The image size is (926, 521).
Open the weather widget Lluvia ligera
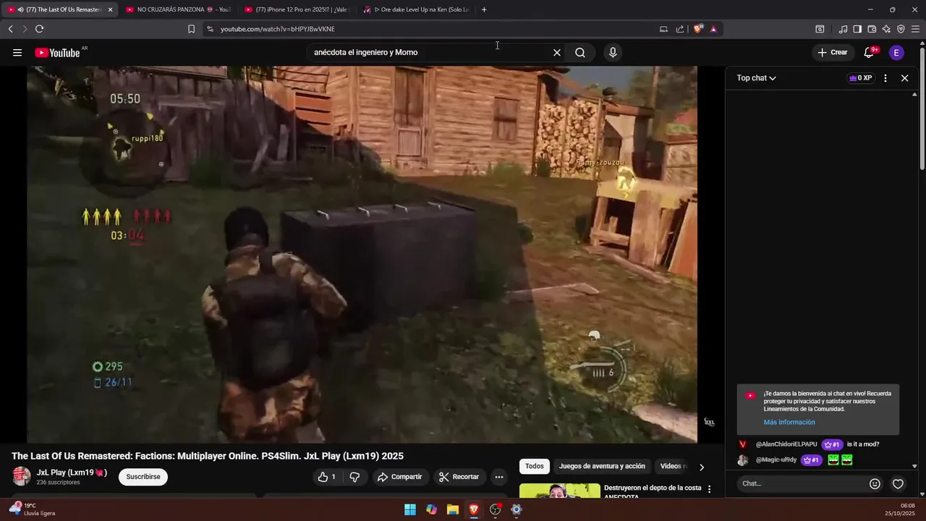click(x=32, y=509)
